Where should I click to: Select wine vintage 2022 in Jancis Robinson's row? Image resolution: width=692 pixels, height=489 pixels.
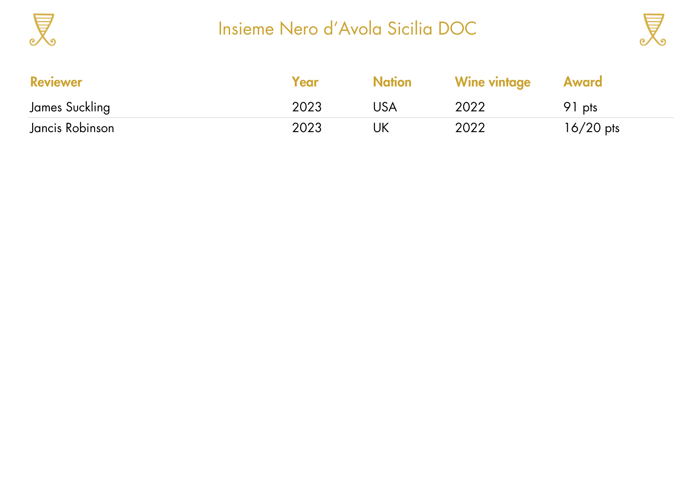click(470, 128)
